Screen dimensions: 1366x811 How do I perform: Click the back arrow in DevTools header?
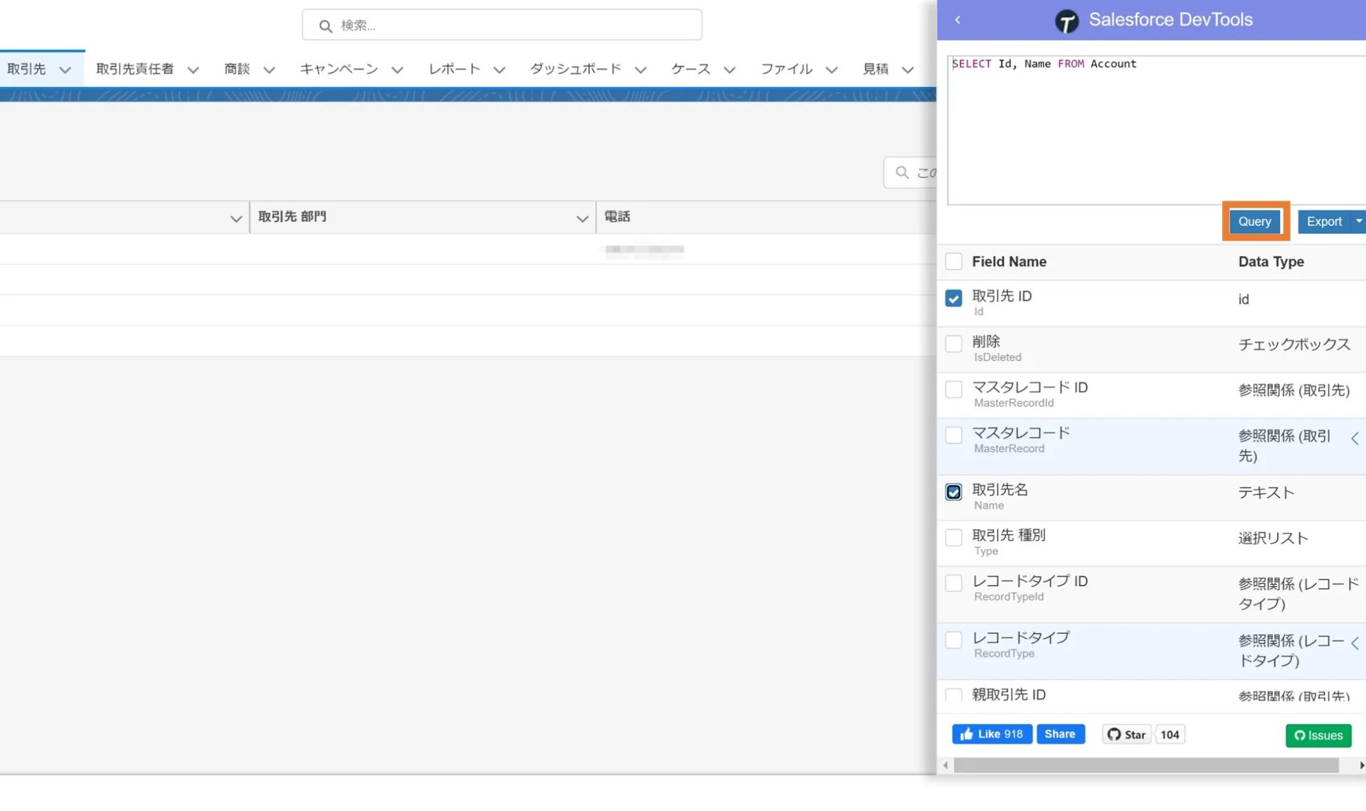pos(957,20)
